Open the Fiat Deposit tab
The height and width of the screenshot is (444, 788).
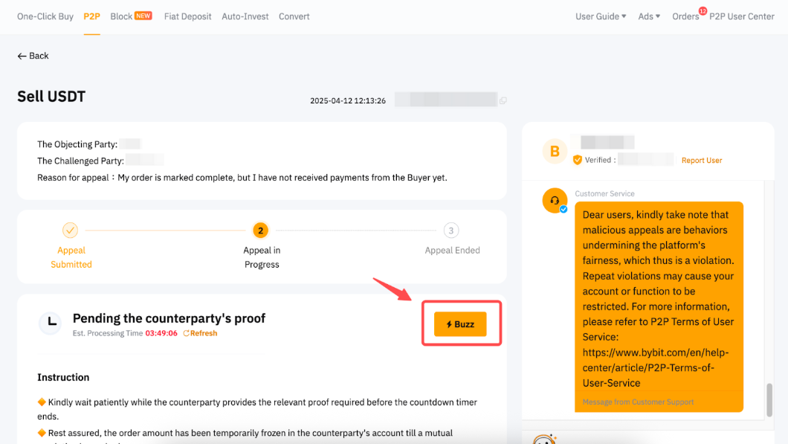click(x=187, y=16)
